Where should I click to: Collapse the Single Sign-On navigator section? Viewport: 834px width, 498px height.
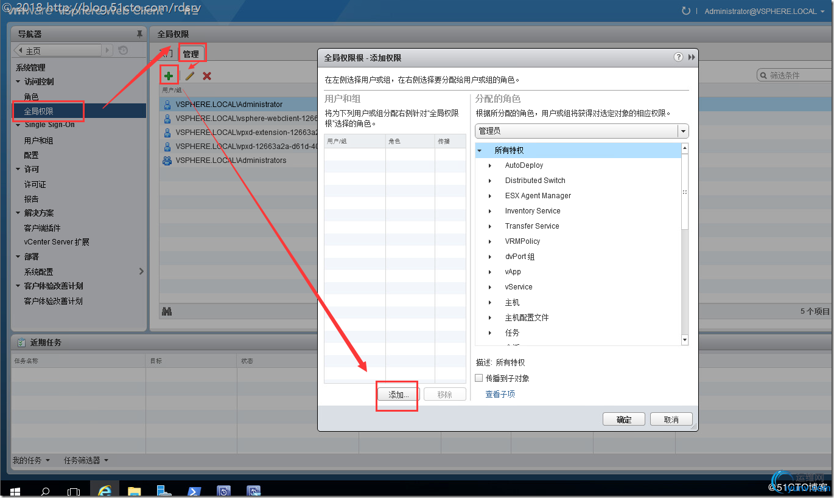(18, 125)
